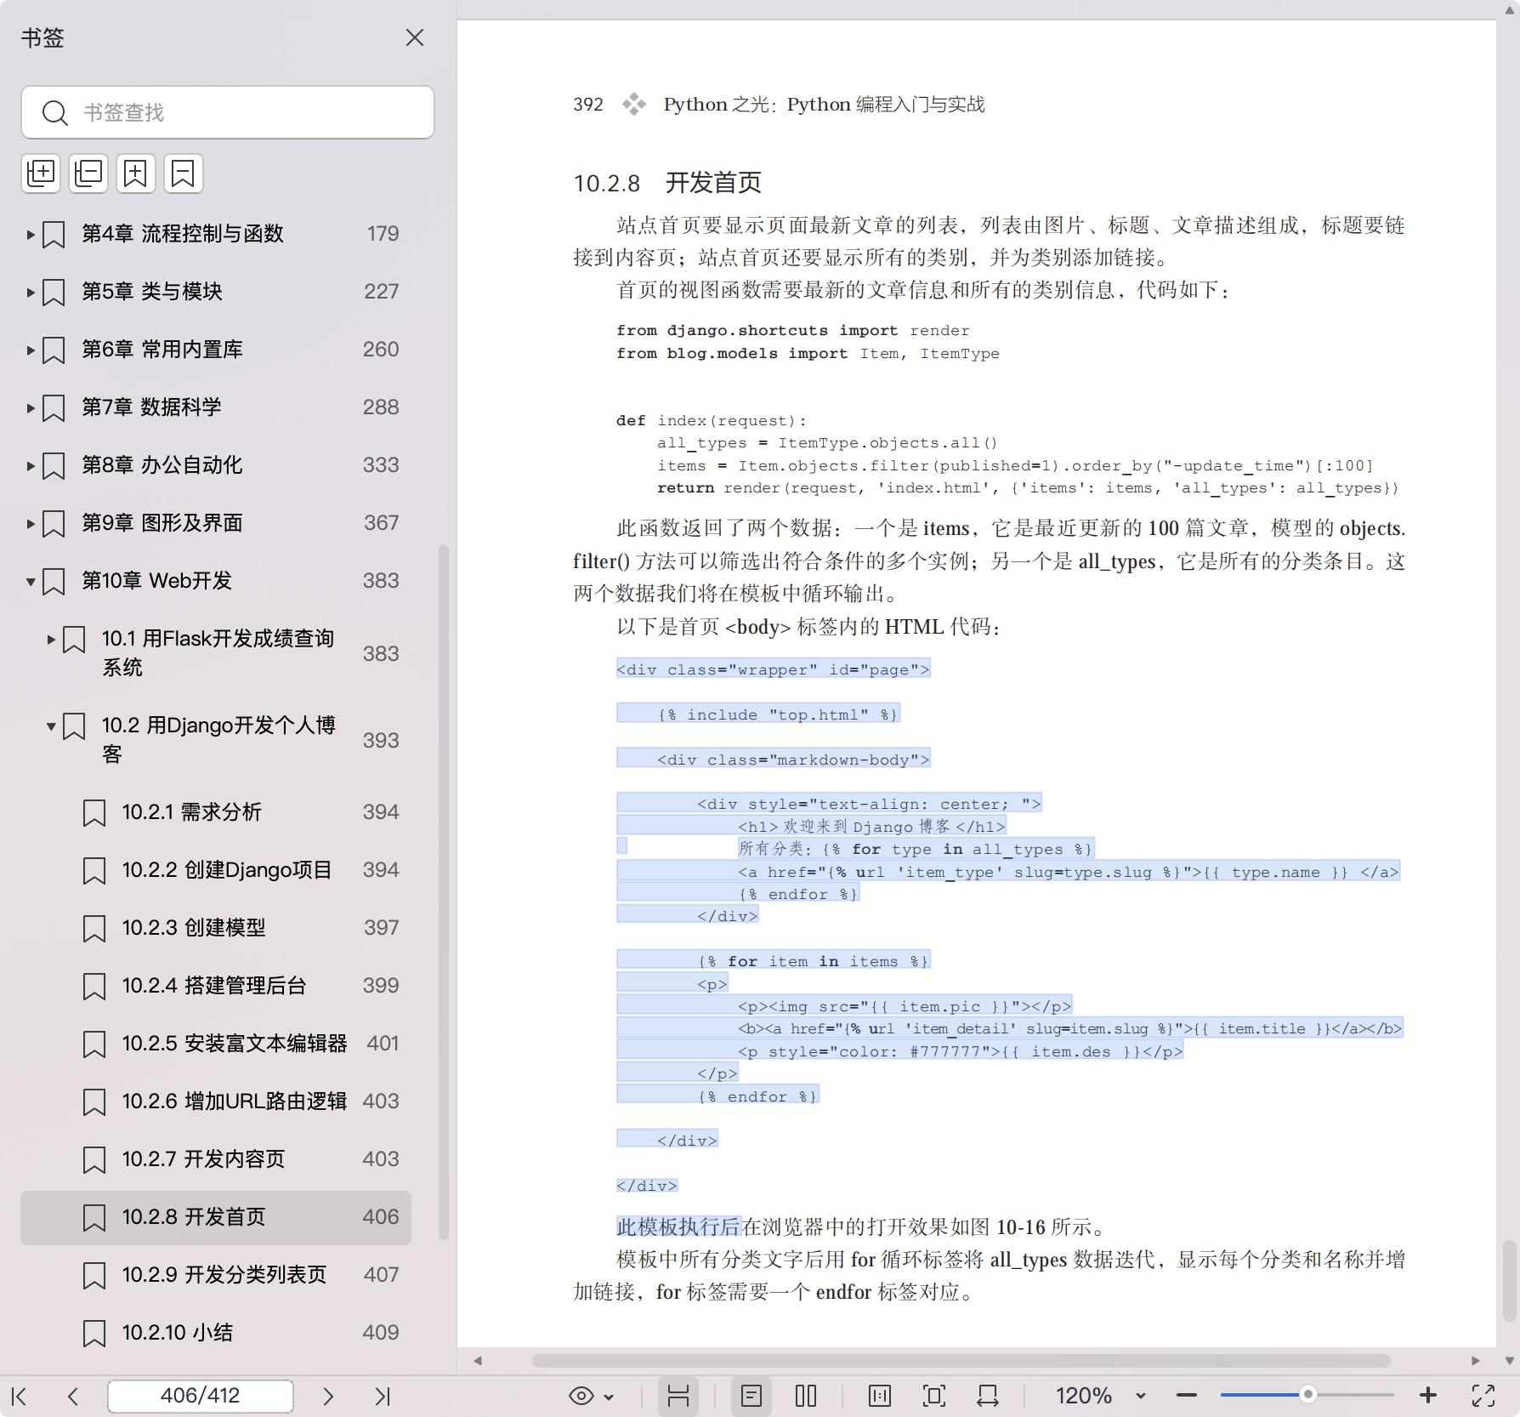The width and height of the screenshot is (1520, 1417).
Task: Expand 第5章 类与模块 bookmark
Action: [31, 292]
